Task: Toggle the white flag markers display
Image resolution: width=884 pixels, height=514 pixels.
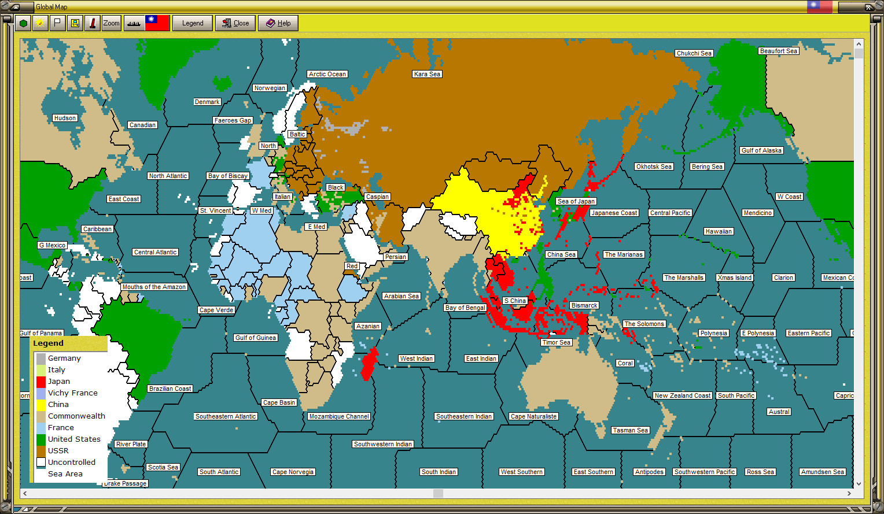Action: (58, 23)
